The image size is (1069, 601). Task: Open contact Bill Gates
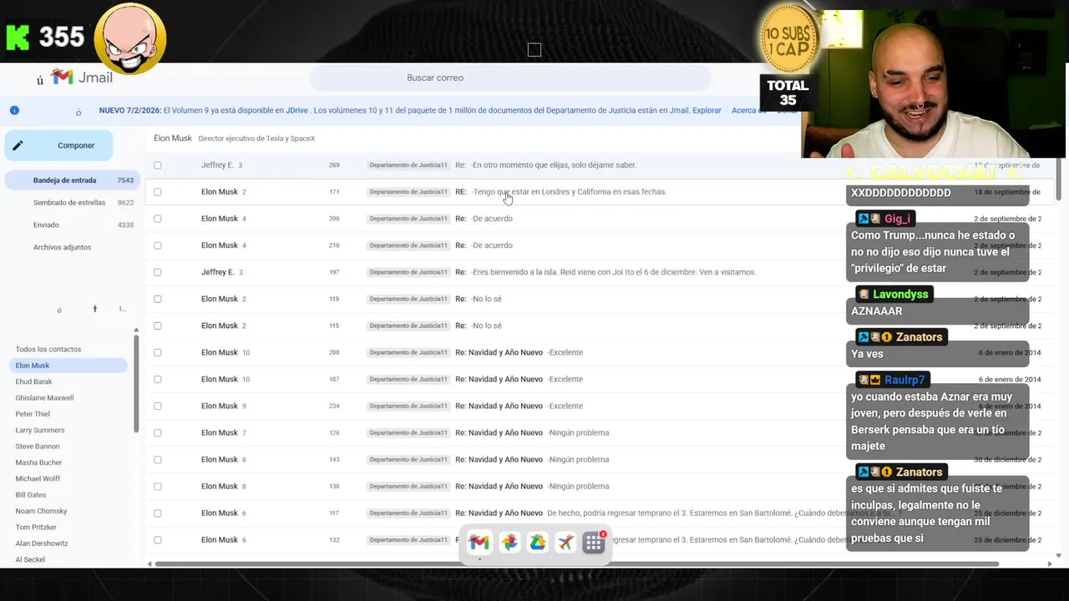(x=31, y=495)
